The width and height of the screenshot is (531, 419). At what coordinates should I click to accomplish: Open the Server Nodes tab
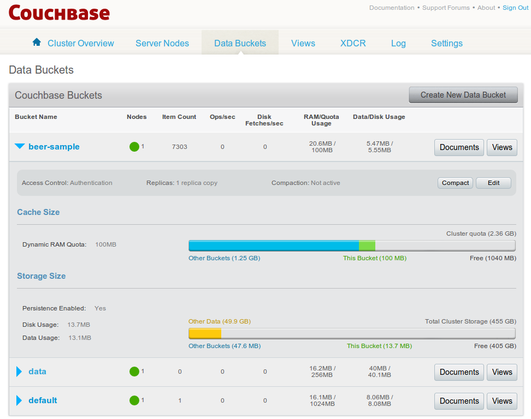162,43
